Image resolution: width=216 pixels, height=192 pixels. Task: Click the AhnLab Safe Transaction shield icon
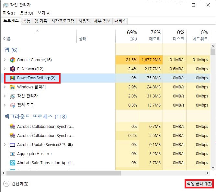pyautogui.click(x=13, y=163)
